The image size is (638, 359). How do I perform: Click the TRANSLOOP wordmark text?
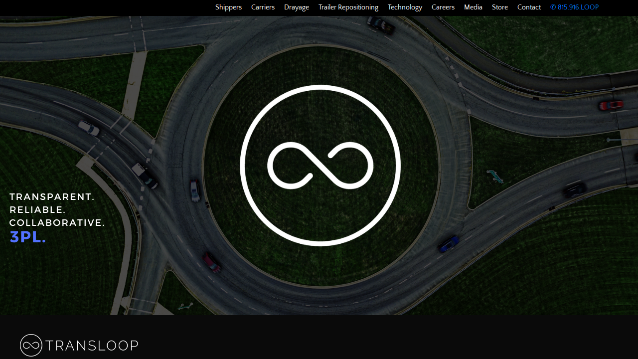pyautogui.click(x=92, y=345)
